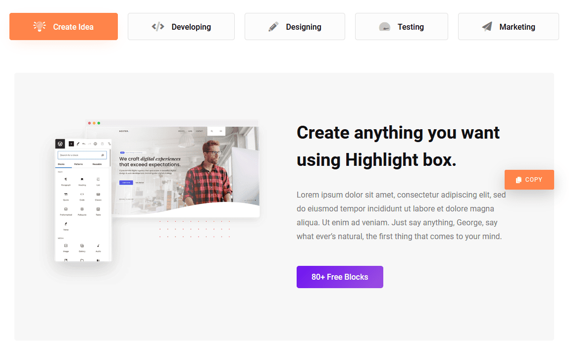Select the Create Idea tab

[63, 27]
